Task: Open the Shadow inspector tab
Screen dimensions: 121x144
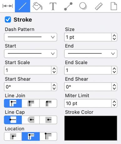Action: pos(83,6)
